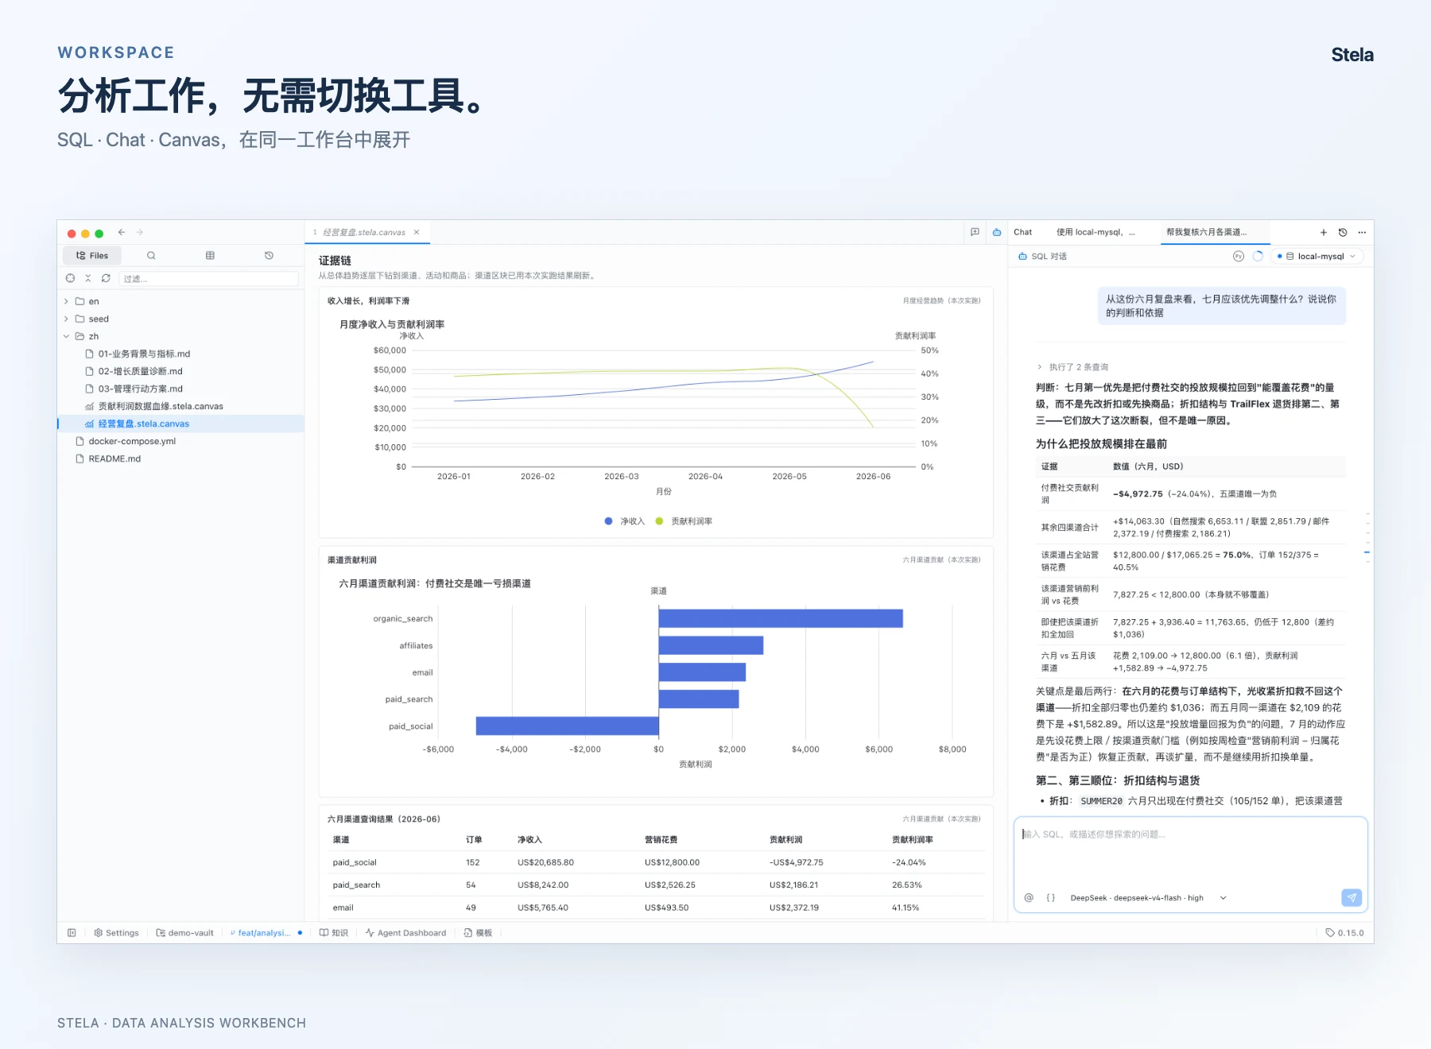Click the feat/analysi... branch indicator
Viewport: 1431px width, 1049px height.
tap(266, 933)
